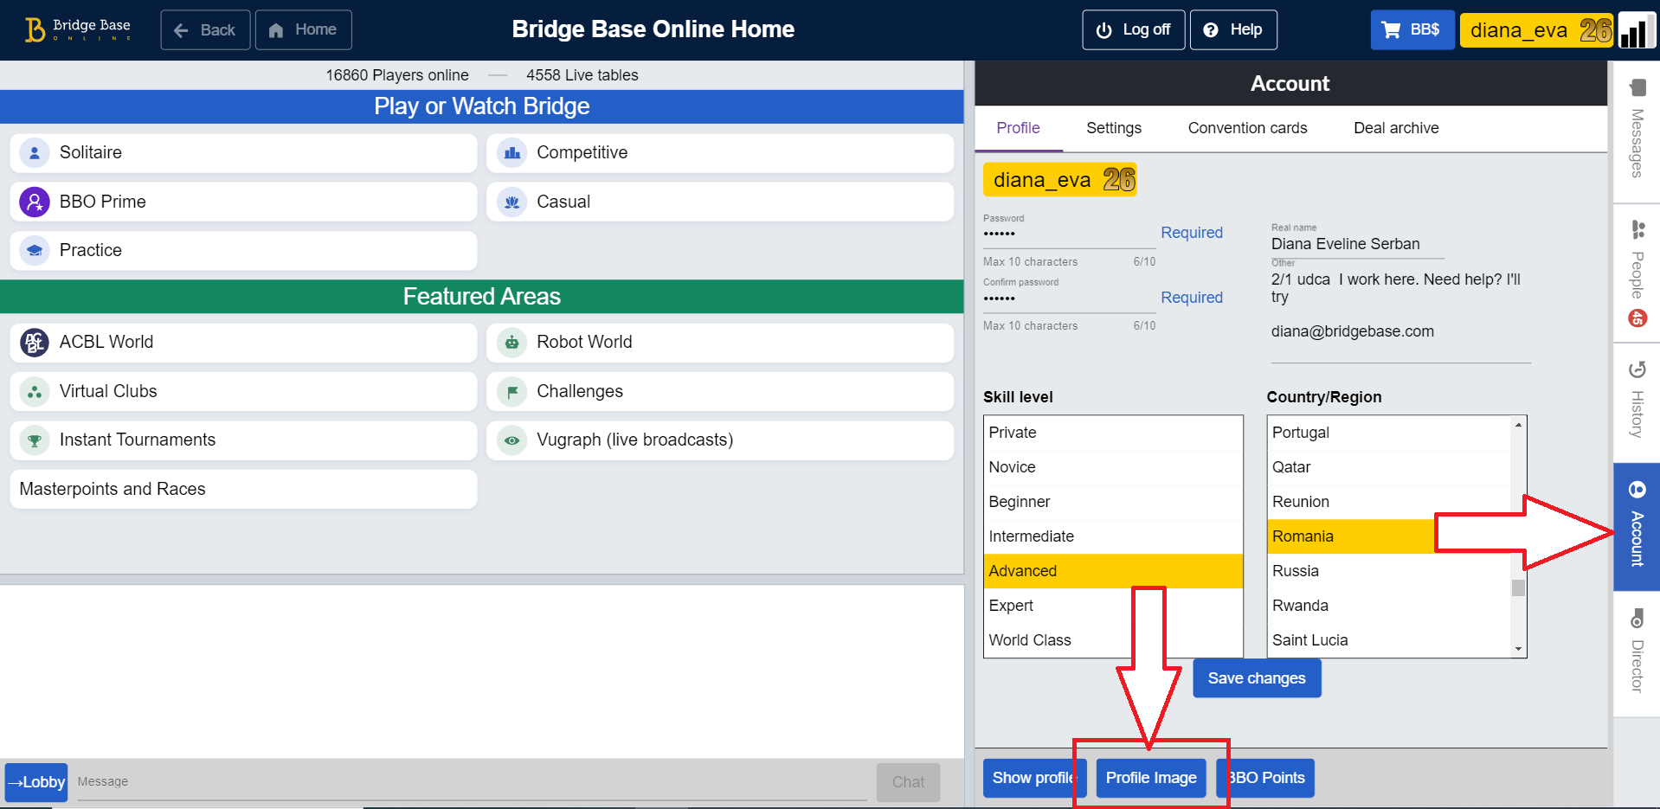Click the Save changes button
The image size is (1660, 809).
click(1257, 678)
